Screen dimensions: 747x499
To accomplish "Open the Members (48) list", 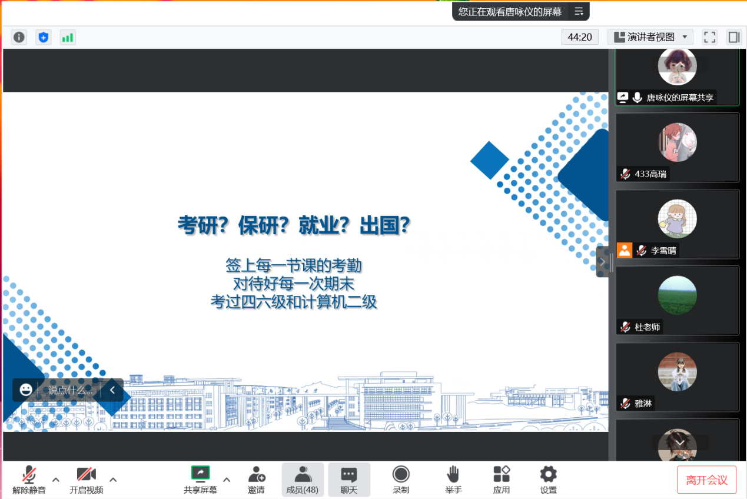I will pos(303,479).
